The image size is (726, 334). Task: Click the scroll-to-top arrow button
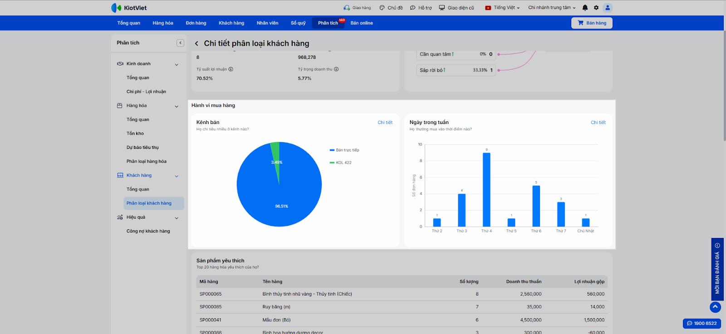(x=715, y=307)
